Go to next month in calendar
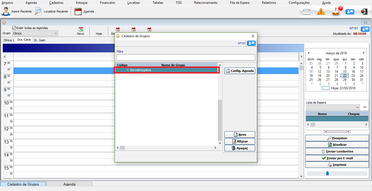 [364, 53]
